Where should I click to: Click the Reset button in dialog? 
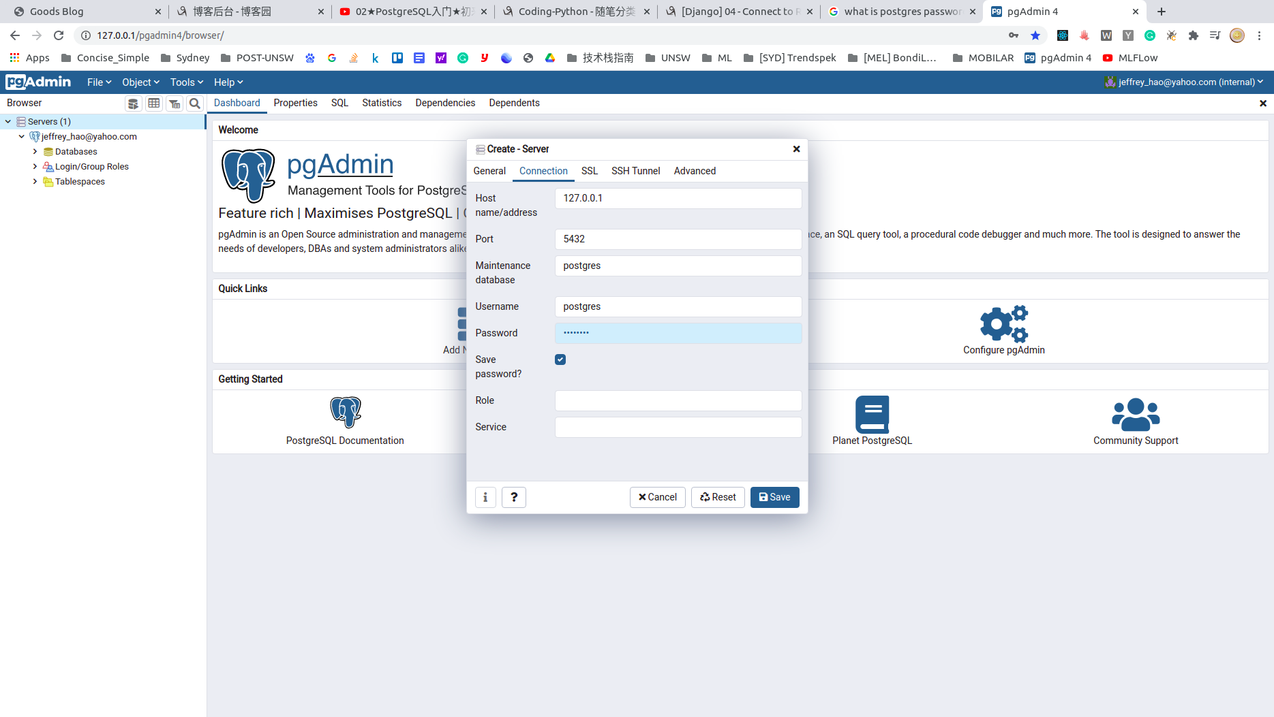point(718,497)
